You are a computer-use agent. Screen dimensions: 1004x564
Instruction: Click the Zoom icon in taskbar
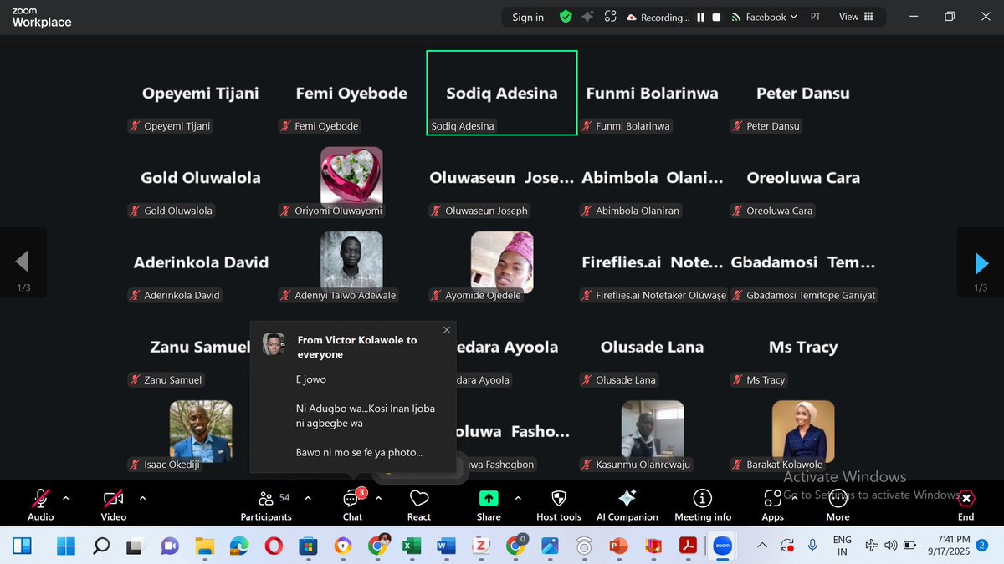click(x=721, y=546)
